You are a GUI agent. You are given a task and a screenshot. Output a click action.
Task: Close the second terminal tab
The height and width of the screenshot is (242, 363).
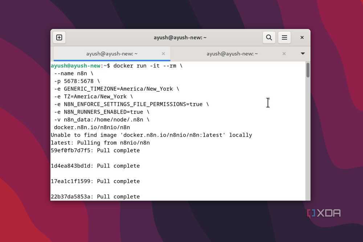[x=284, y=54]
